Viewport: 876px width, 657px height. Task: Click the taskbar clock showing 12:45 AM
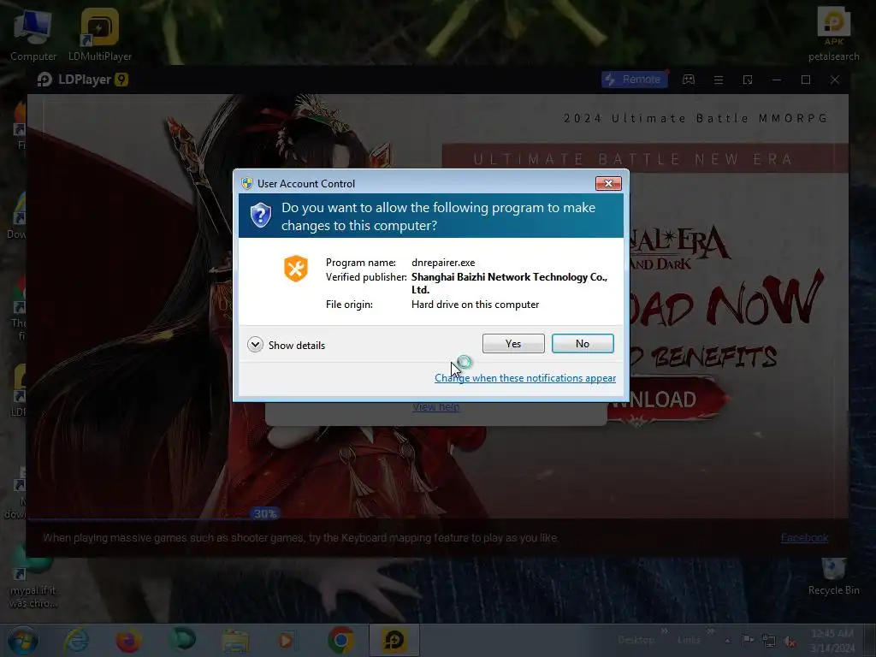(832, 641)
